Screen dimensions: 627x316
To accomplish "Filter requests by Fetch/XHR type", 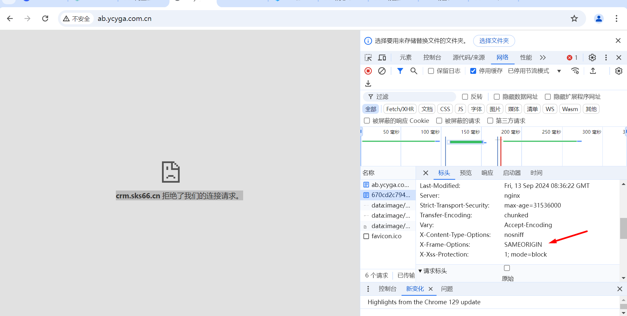I will click(400, 109).
